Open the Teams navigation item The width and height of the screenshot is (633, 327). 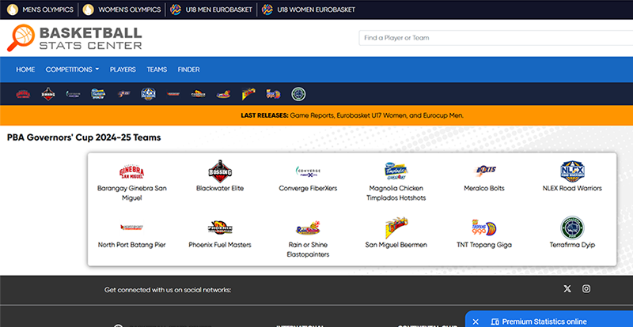(x=157, y=70)
